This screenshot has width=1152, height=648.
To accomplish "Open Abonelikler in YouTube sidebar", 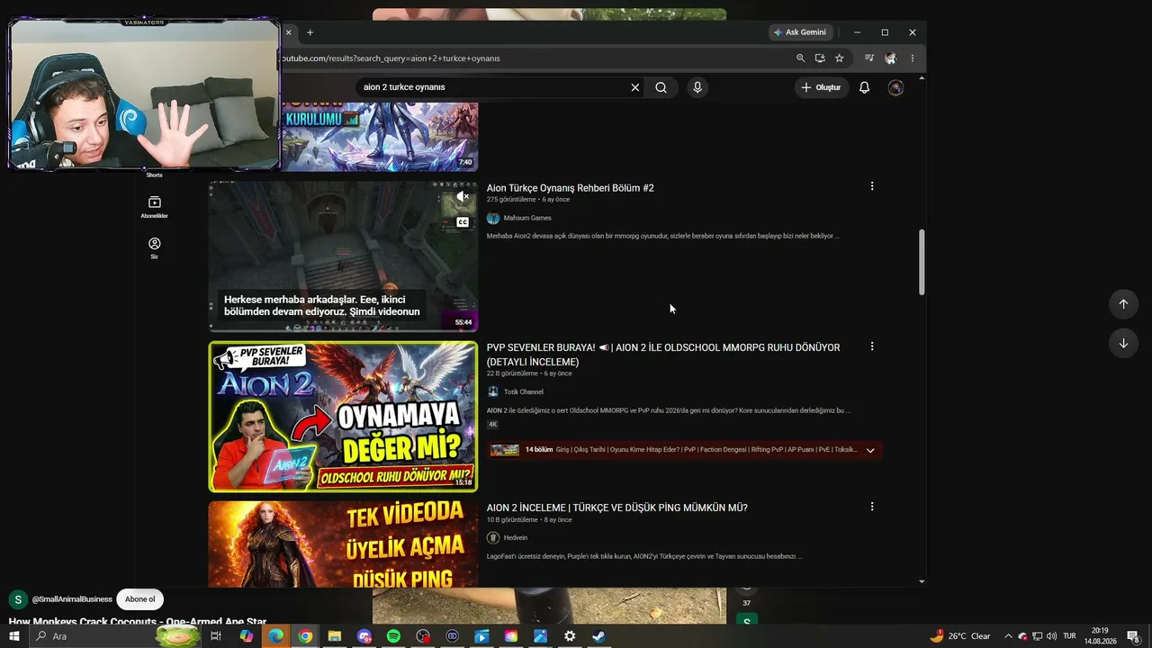I will point(155,207).
